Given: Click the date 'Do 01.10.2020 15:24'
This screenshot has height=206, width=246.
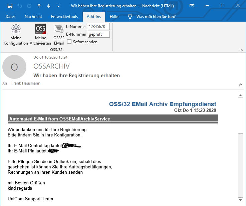Looking at the screenshot, I should 50,57.
